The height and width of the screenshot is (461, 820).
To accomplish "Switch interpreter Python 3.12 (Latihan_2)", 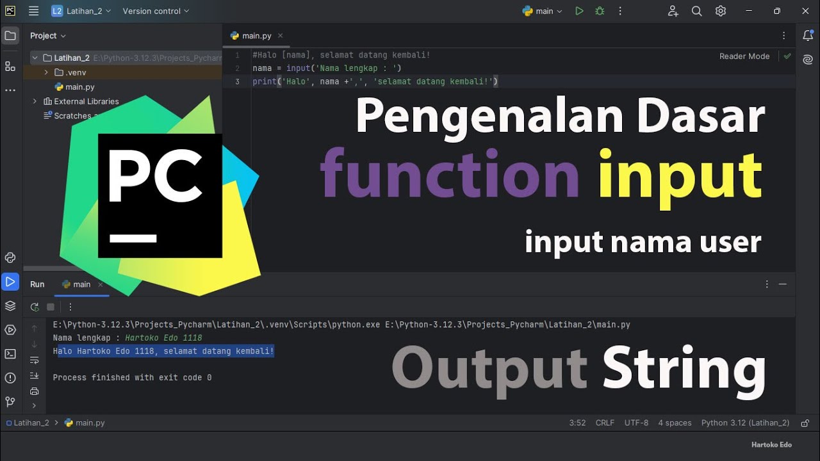I will pos(745,423).
